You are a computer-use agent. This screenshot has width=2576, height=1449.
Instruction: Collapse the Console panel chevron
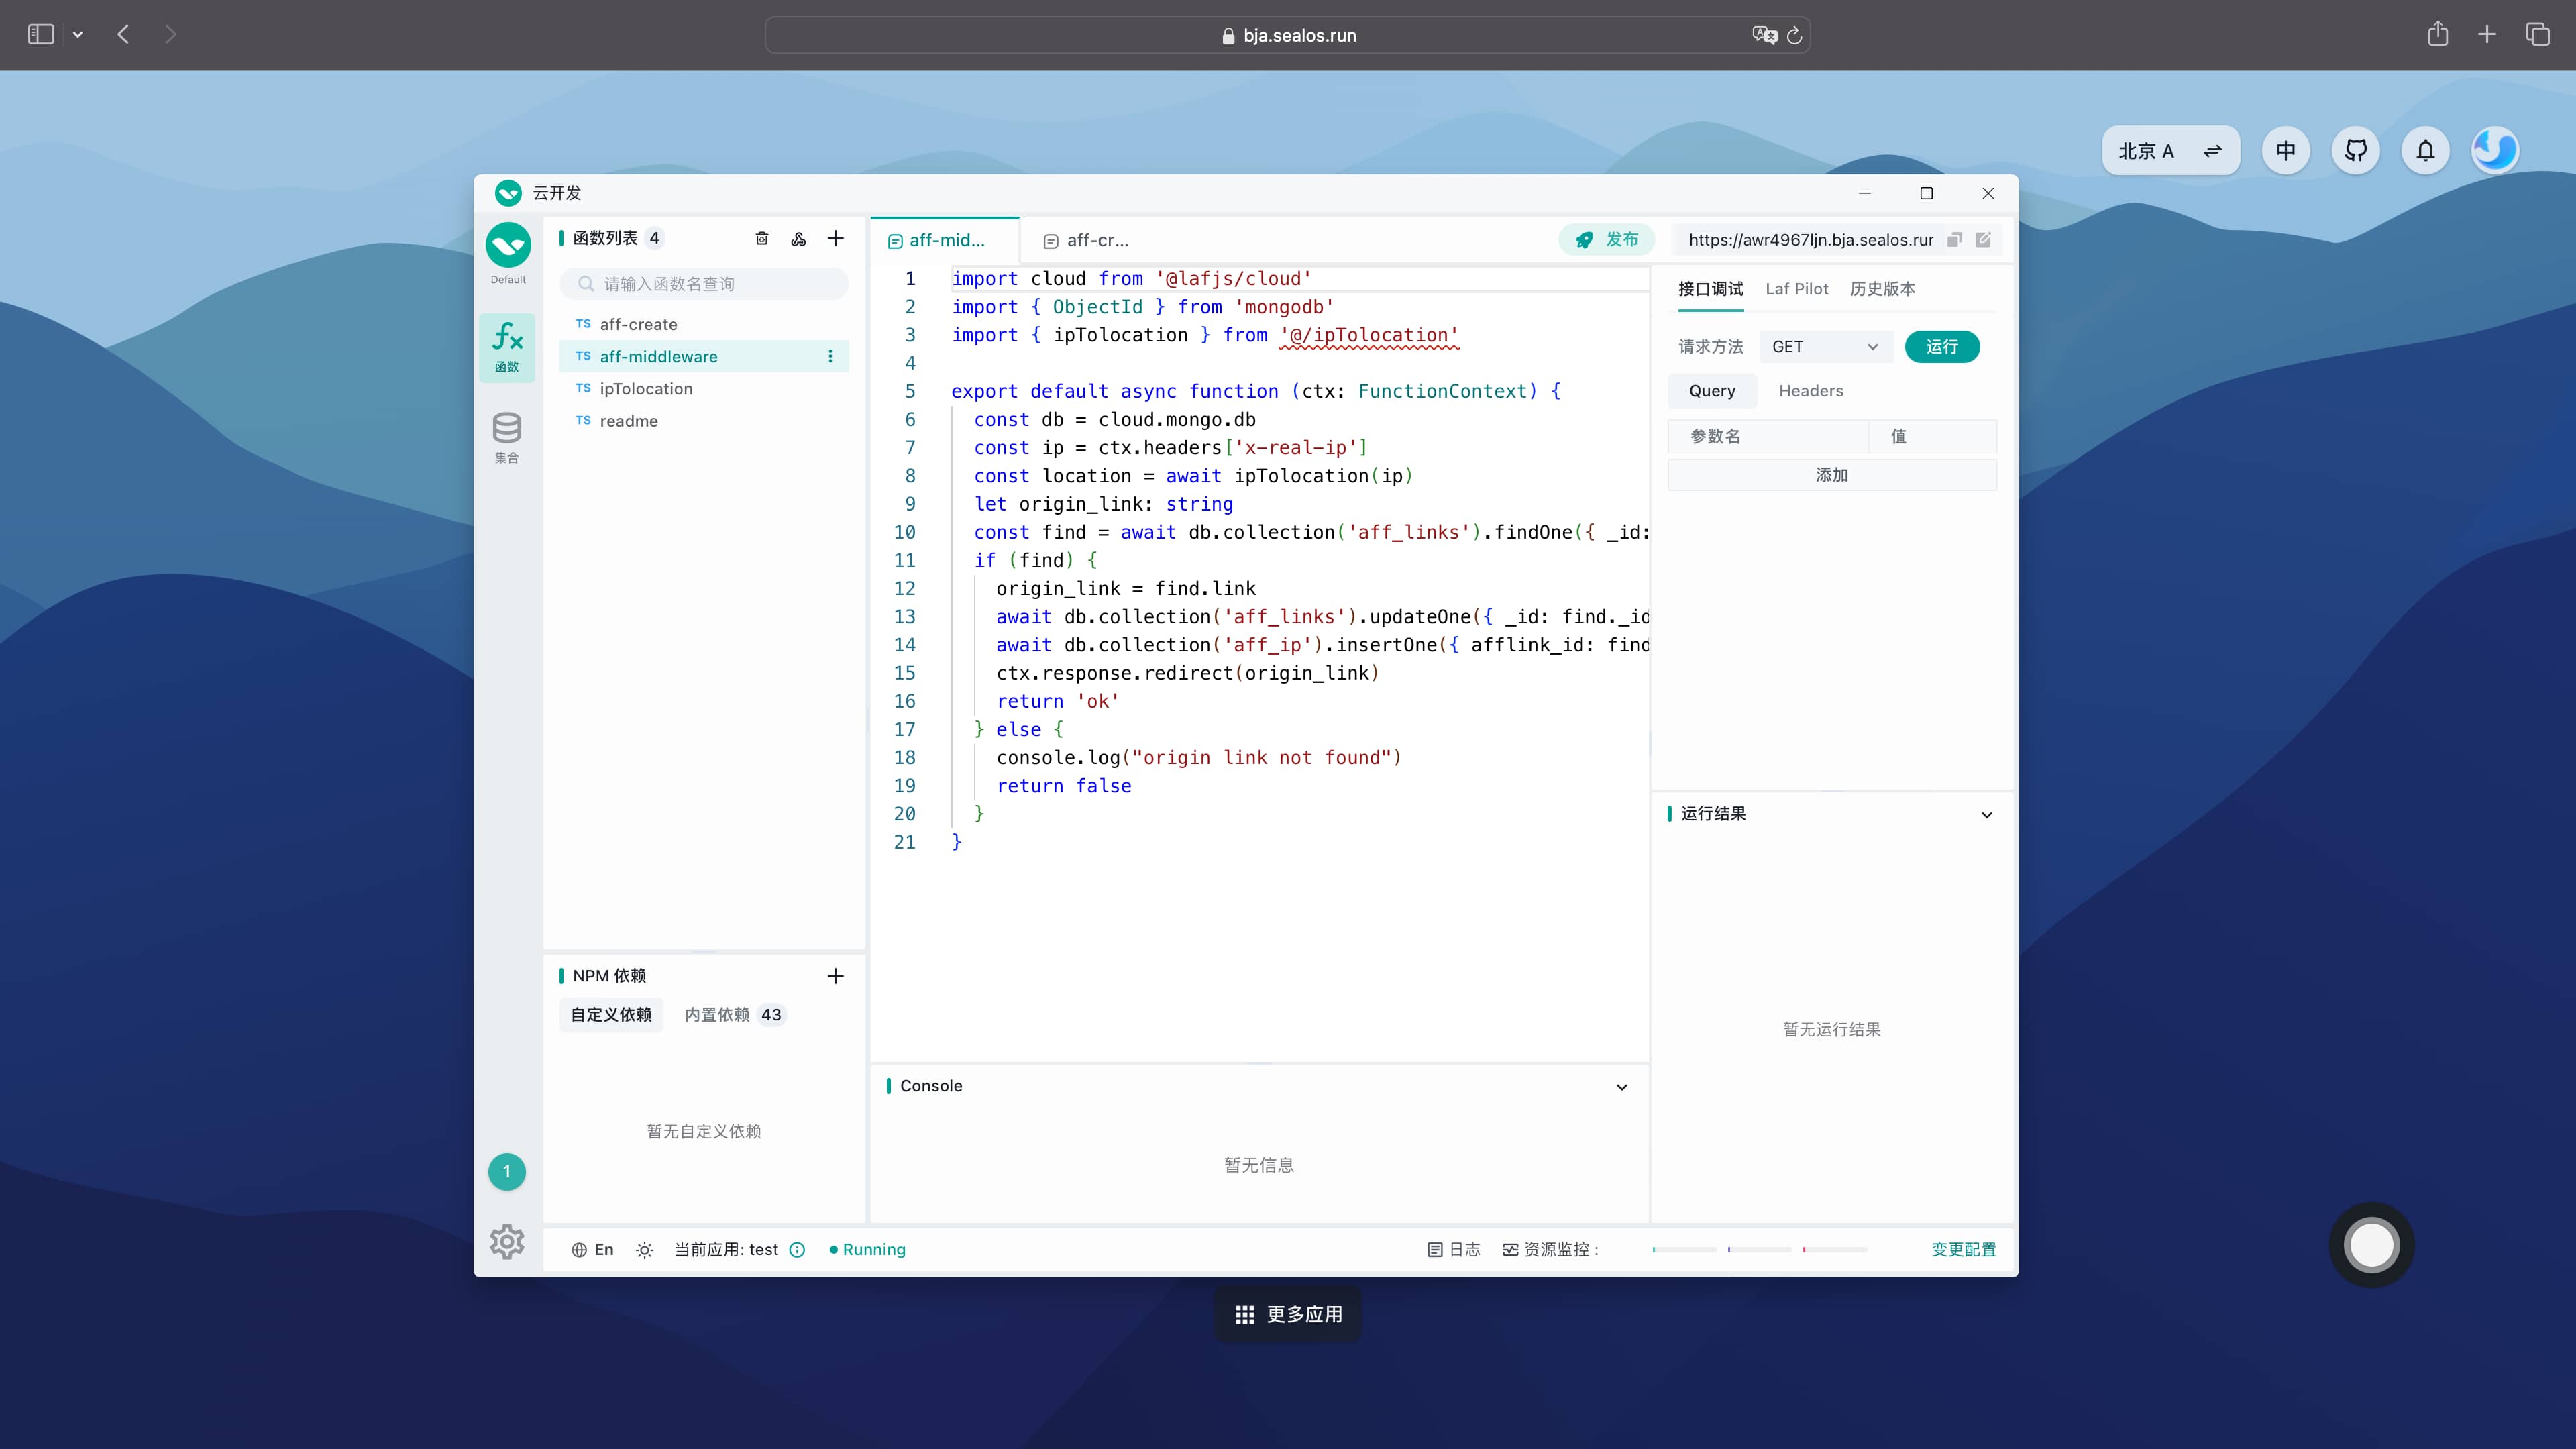(1622, 1087)
